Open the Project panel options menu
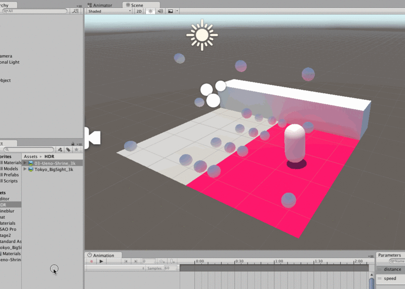Viewport: 405px width, 289px height. (79, 144)
